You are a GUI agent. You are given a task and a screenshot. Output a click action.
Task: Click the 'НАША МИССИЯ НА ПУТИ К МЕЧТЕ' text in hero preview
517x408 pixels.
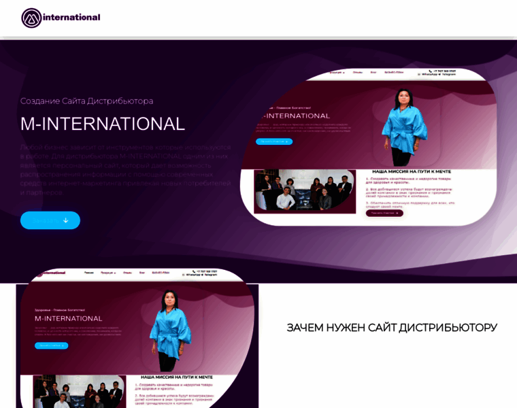click(412, 171)
